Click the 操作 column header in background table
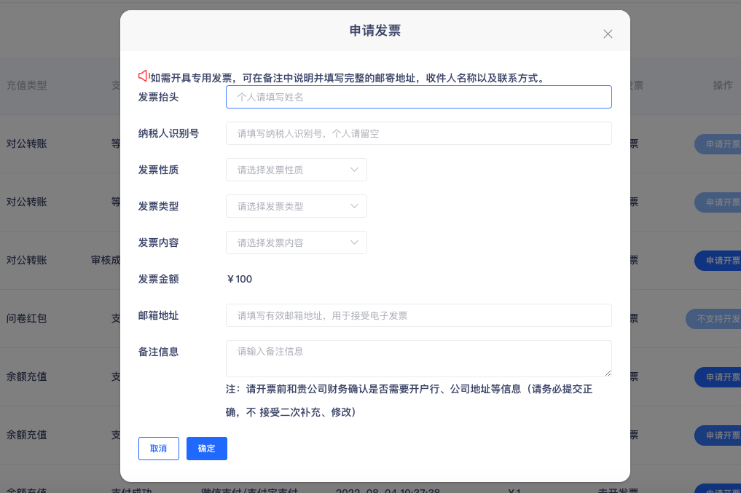 723,85
